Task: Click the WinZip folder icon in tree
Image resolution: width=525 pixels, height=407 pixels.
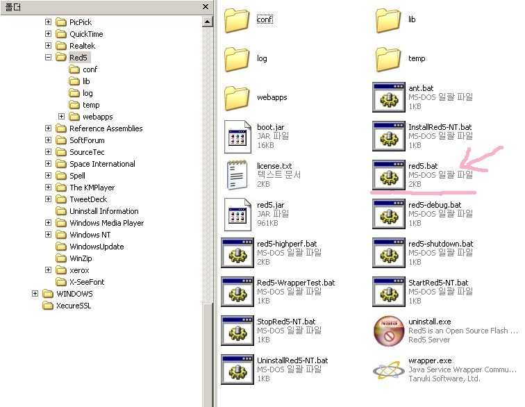Action: (x=61, y=258)
